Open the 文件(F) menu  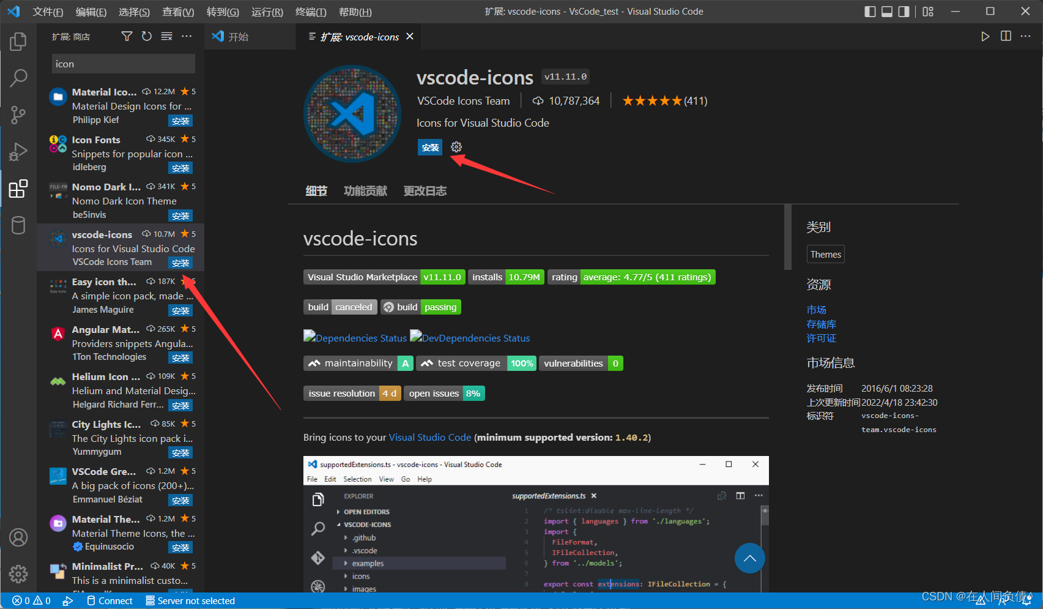[x=48, y=12]
